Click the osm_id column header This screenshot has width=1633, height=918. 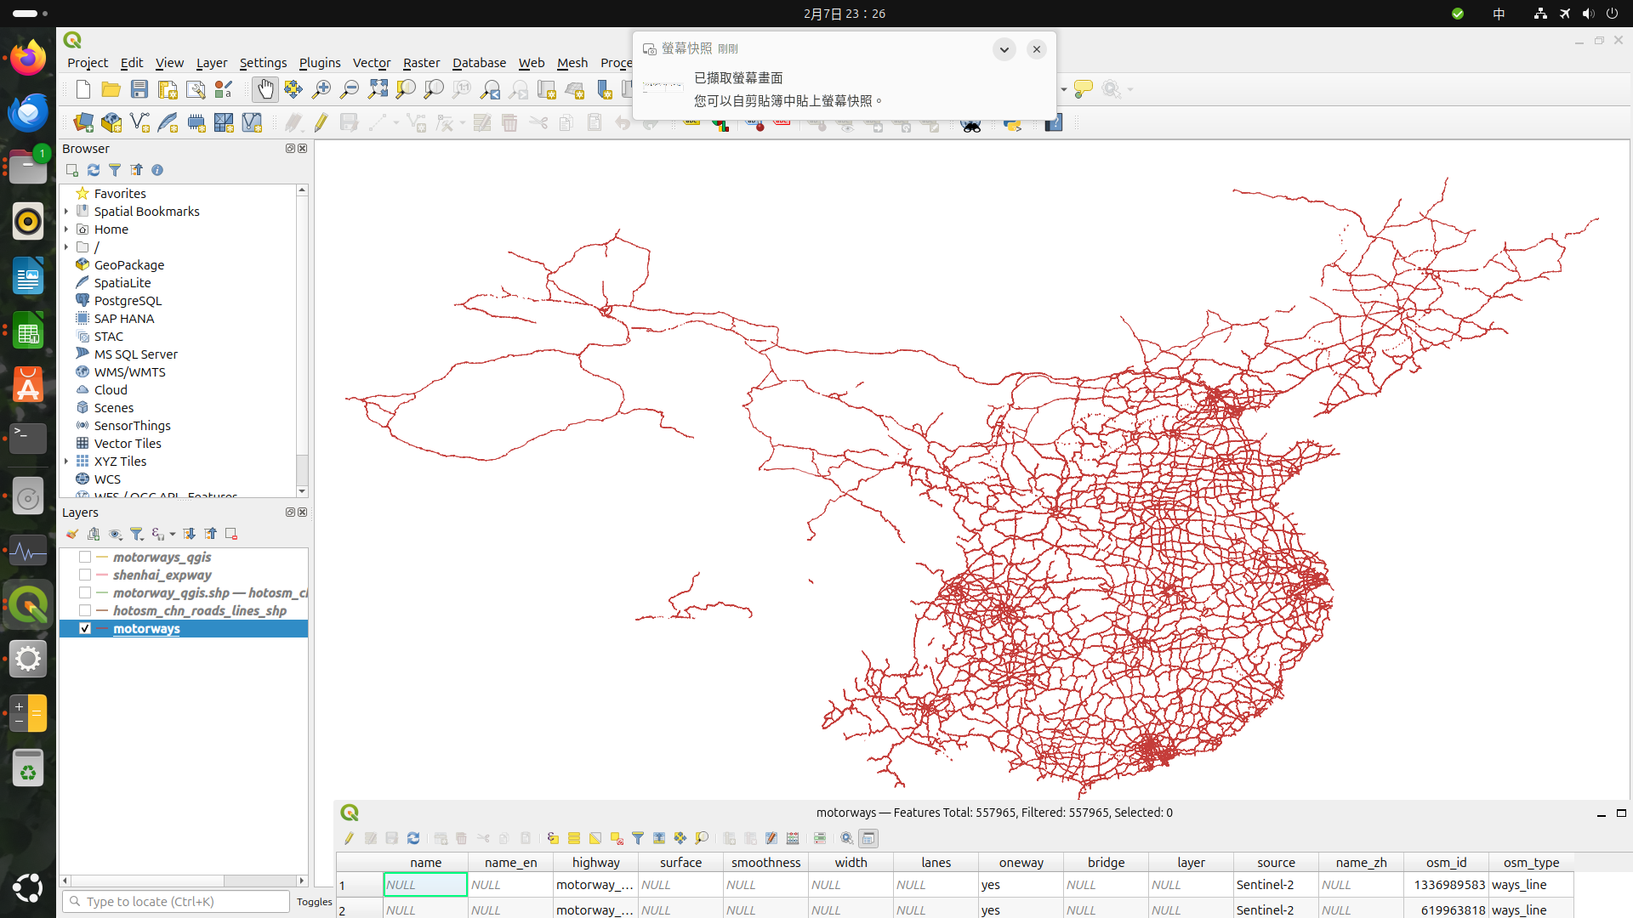coord(1446,862)
